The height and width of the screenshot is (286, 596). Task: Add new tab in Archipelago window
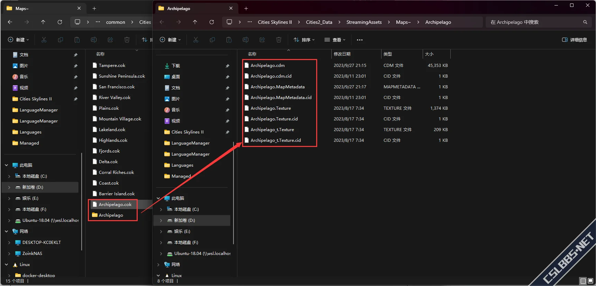point(246,8)
